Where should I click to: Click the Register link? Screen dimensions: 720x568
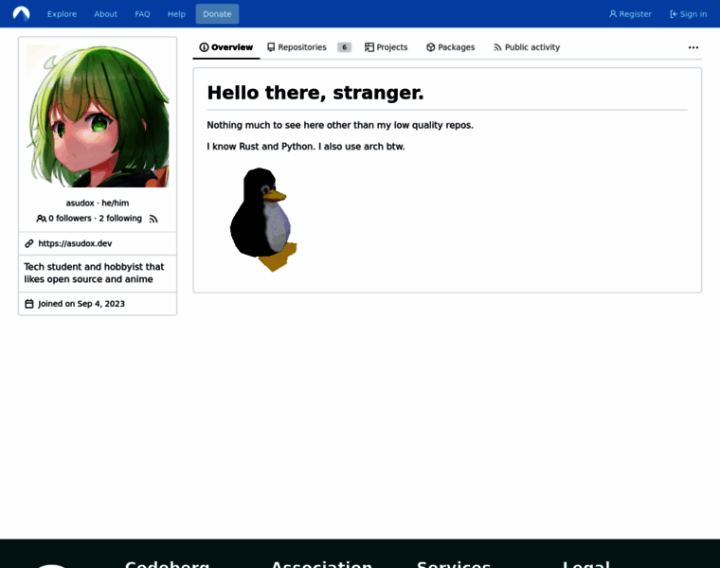tap(630, 14)
